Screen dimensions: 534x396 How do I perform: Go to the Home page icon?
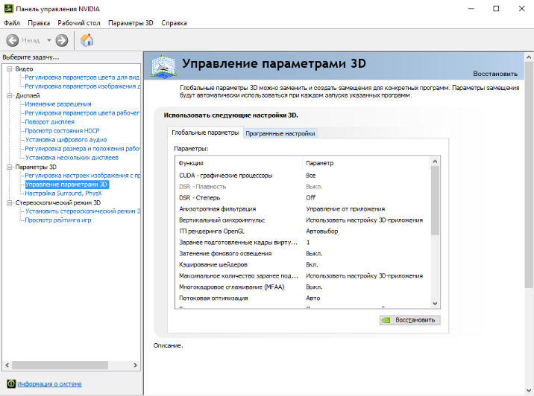tap(87, 40)
